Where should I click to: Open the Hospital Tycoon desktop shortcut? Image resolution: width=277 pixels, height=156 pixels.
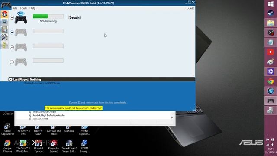pyautogui.click(x=39, y=146)
